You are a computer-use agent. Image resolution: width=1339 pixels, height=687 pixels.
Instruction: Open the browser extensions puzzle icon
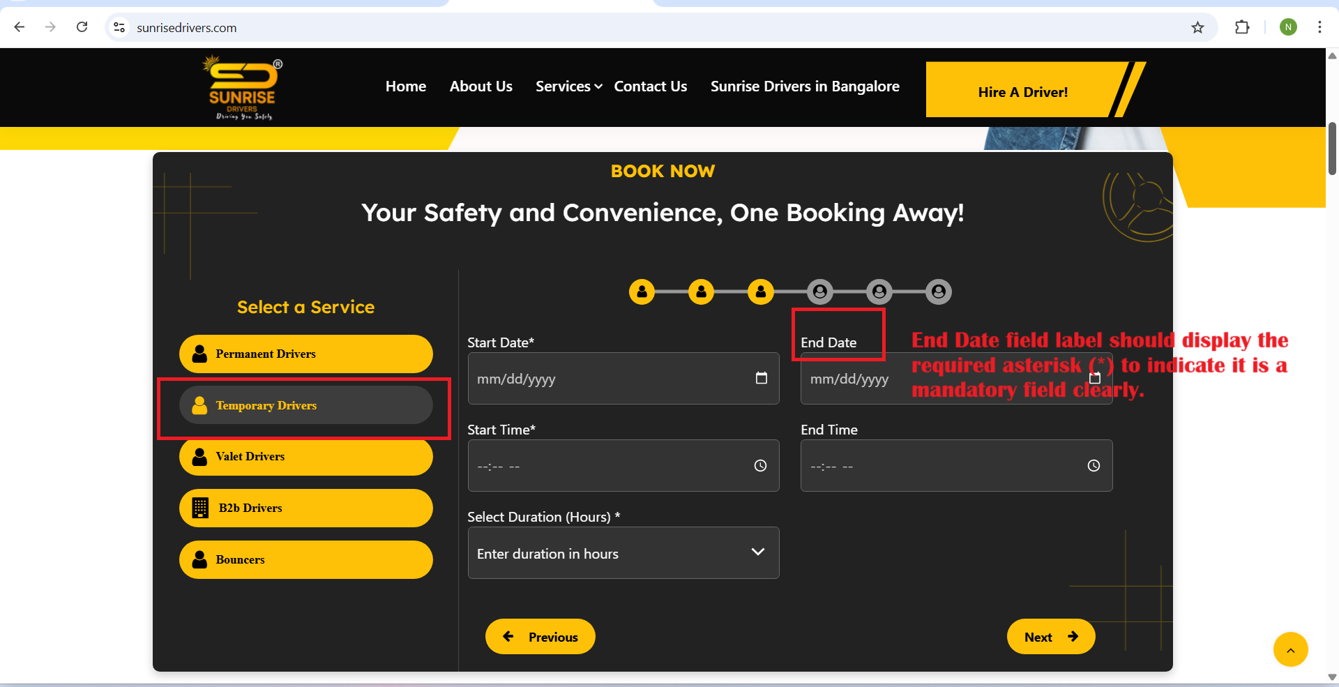pos(1242,27)
